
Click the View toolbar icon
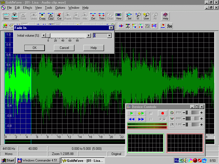(119, 16)
